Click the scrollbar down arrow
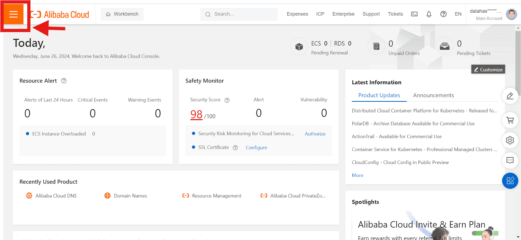 click(518, 237)
